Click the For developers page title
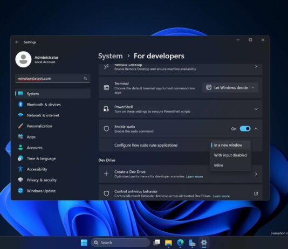The height and width of the screenshot is (249, 288). tap(159, 56)
